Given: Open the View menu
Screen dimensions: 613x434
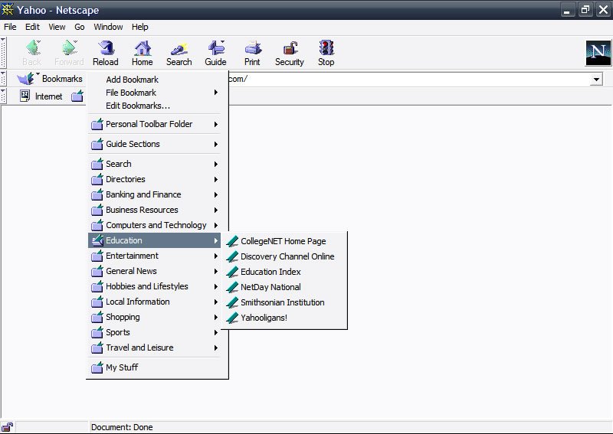Looking at the screenshot, I should [x=57, y=27].
